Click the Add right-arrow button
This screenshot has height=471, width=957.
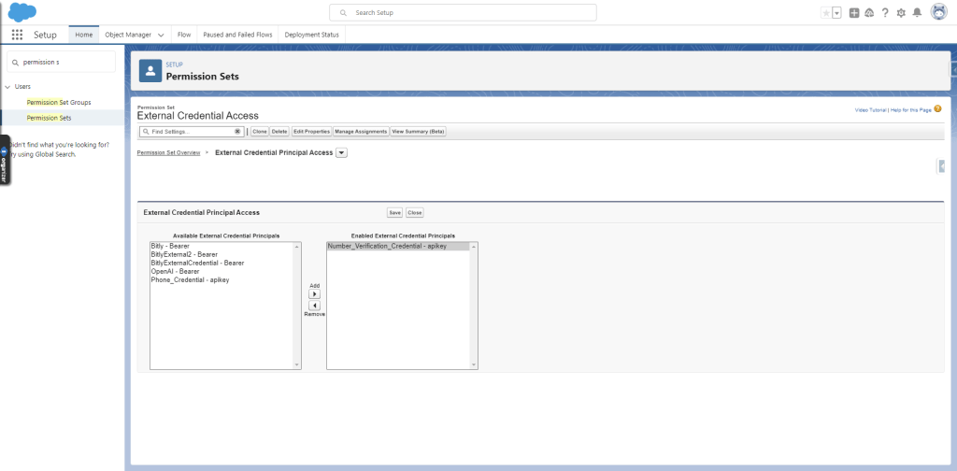click(x=314, y=294)
